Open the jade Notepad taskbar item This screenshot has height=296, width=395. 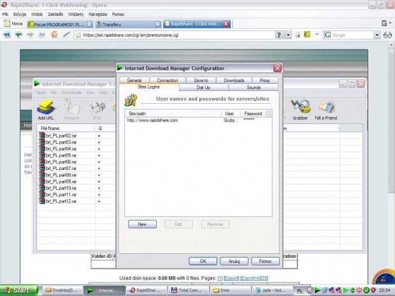[272, 290]
